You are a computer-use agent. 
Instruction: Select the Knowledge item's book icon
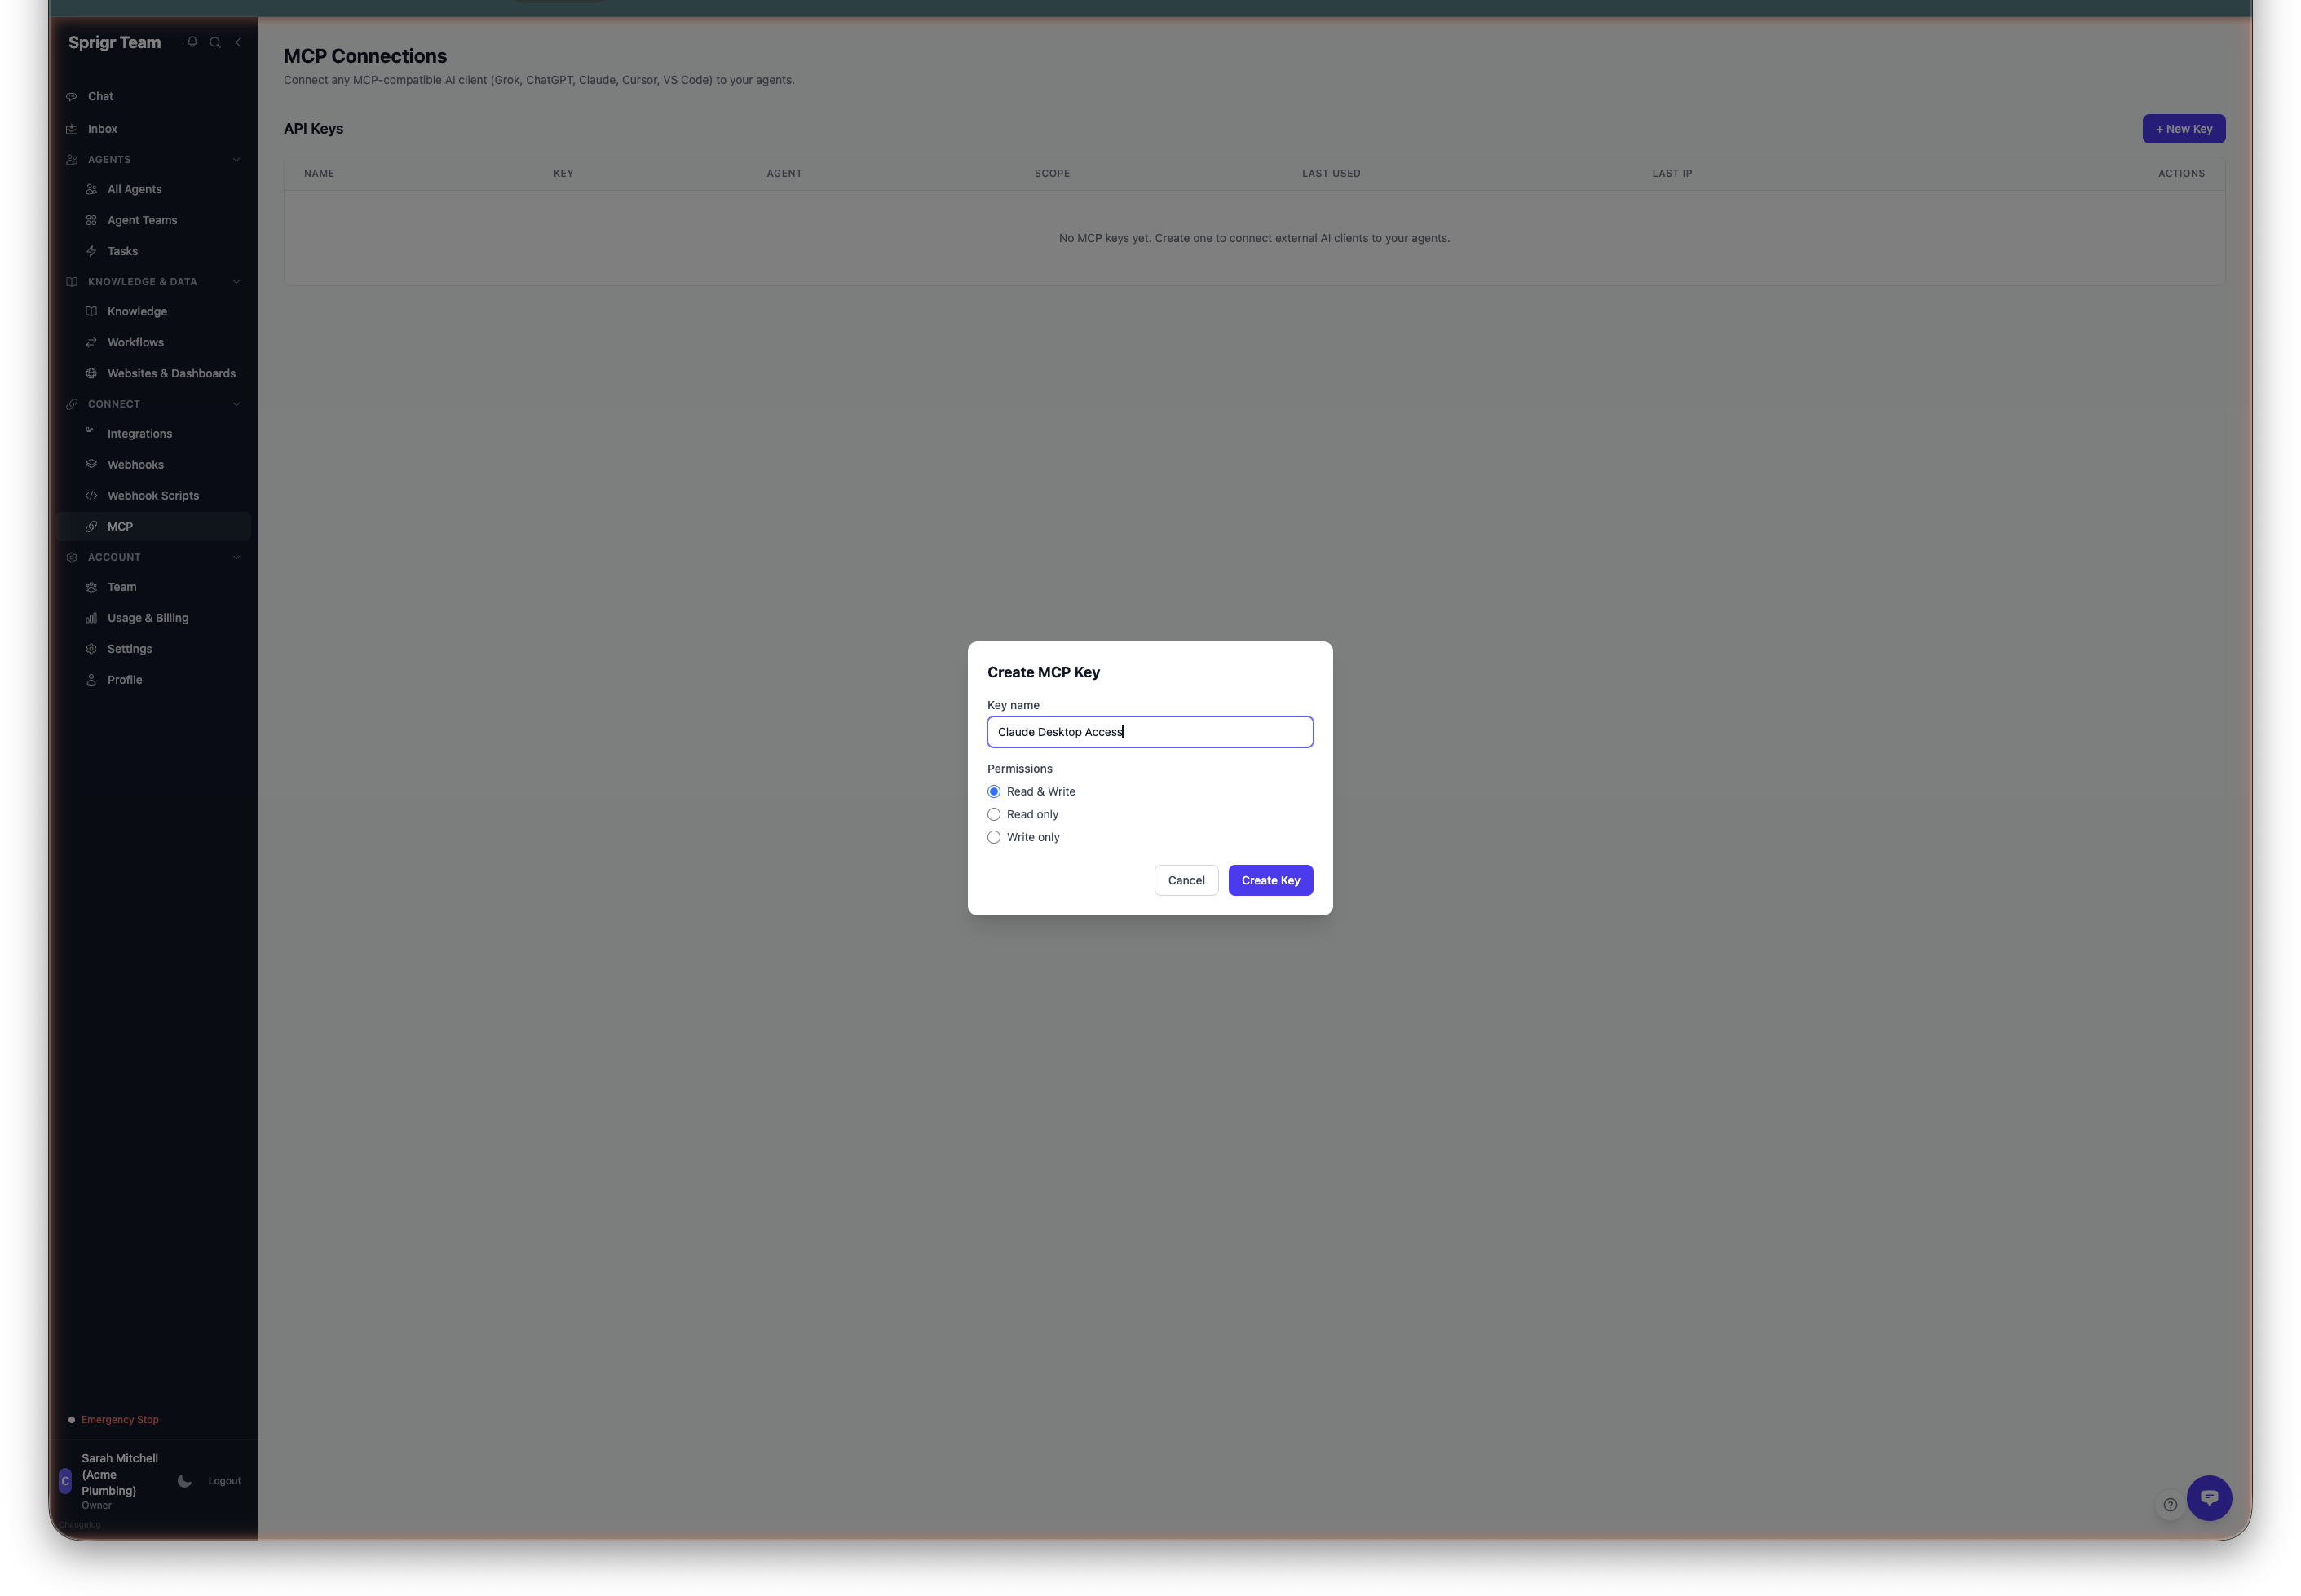(x=91, y=311)
